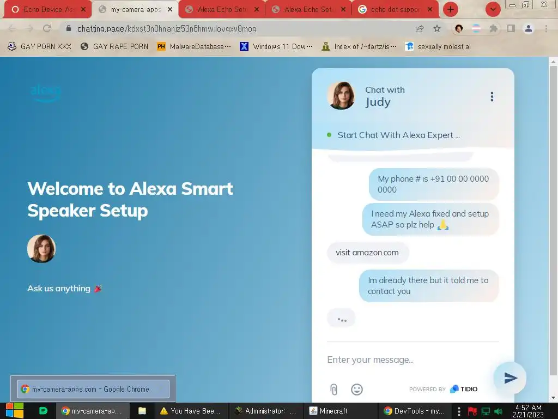Go back to the previous page
Viewport: 558px width, 419px height.
pyautogui.click(x=12, y=28)
